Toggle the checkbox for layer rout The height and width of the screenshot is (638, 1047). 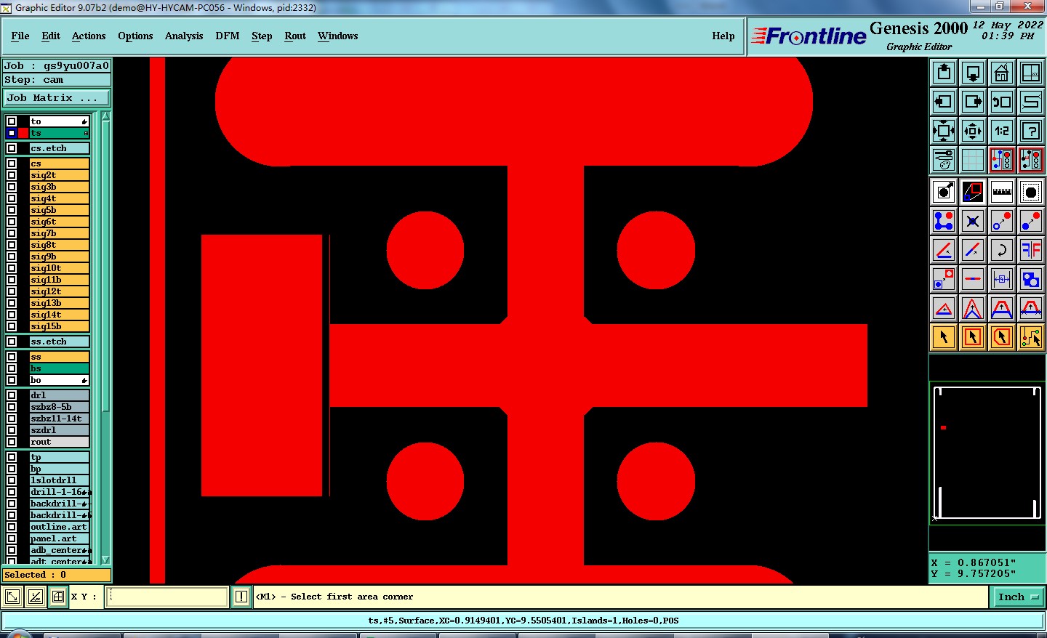12,442
